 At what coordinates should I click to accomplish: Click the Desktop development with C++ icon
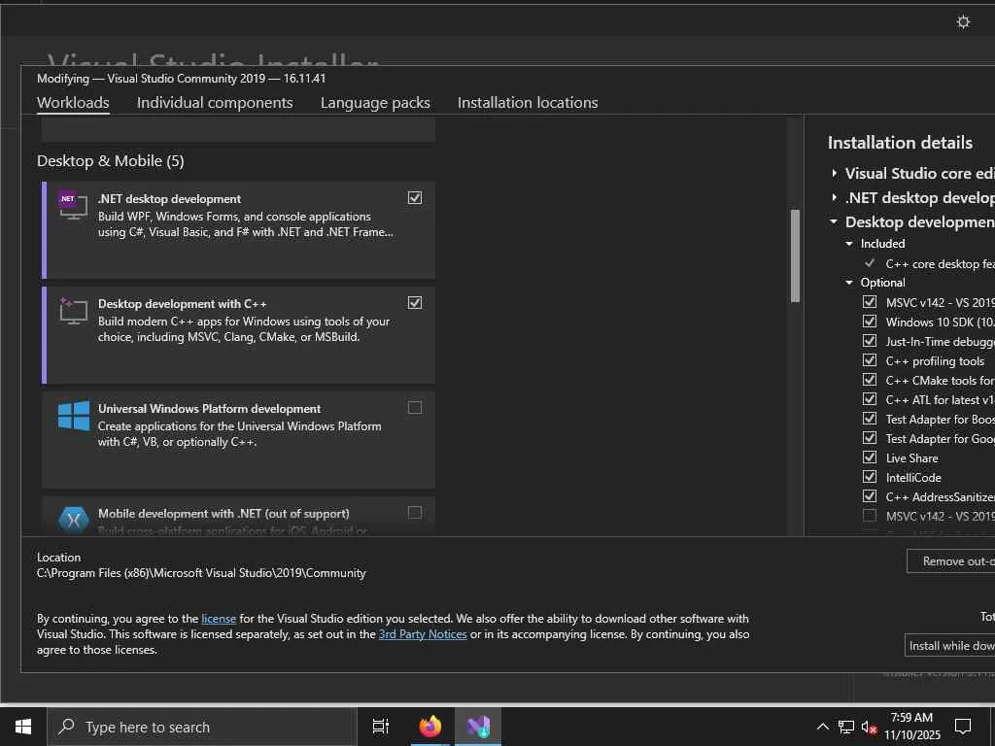[72, 310]
